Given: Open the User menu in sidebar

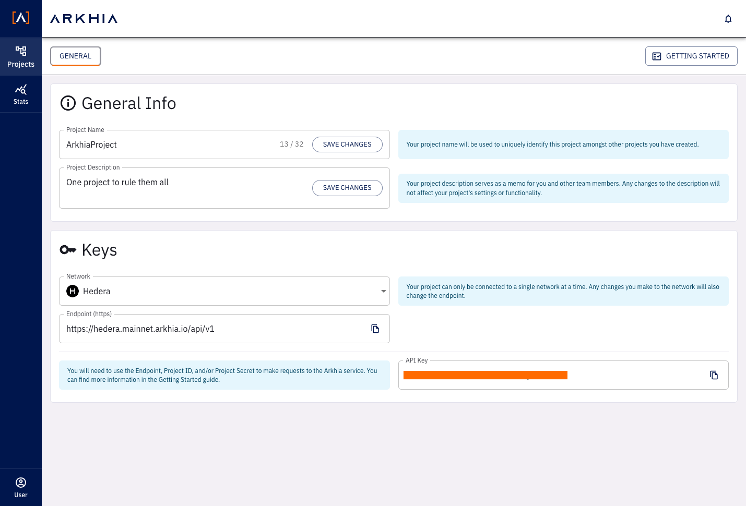Looking at the screenshot, I should [x=21, y=488].
